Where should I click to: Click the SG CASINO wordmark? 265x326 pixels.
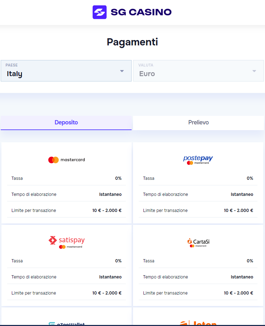point(141,12)
